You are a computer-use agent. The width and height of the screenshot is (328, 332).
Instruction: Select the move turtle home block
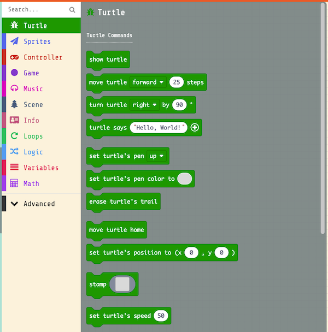point(116,230)
